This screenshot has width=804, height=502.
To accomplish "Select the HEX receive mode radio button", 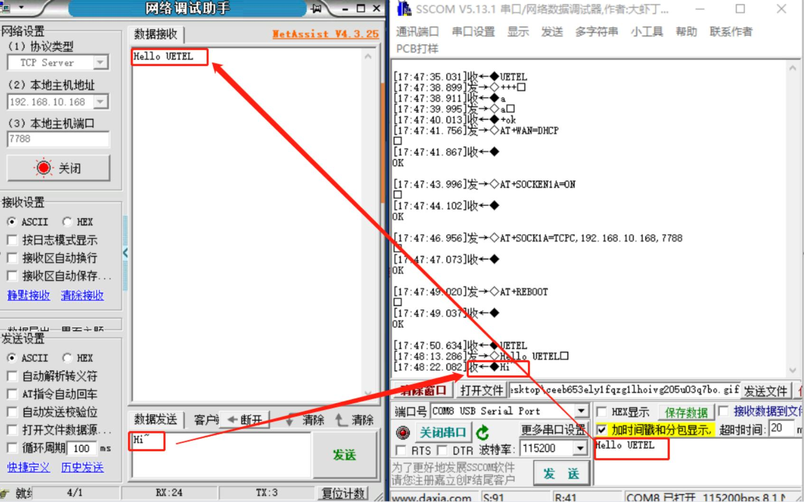I will pyautogui.click(x=67, y=221).
